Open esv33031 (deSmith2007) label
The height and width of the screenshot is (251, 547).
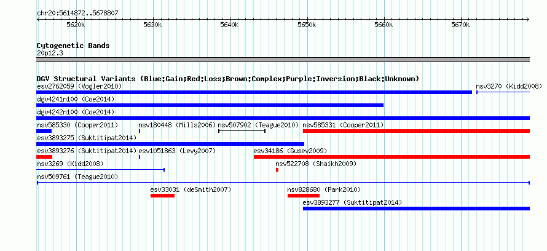[x=191, y=189]
